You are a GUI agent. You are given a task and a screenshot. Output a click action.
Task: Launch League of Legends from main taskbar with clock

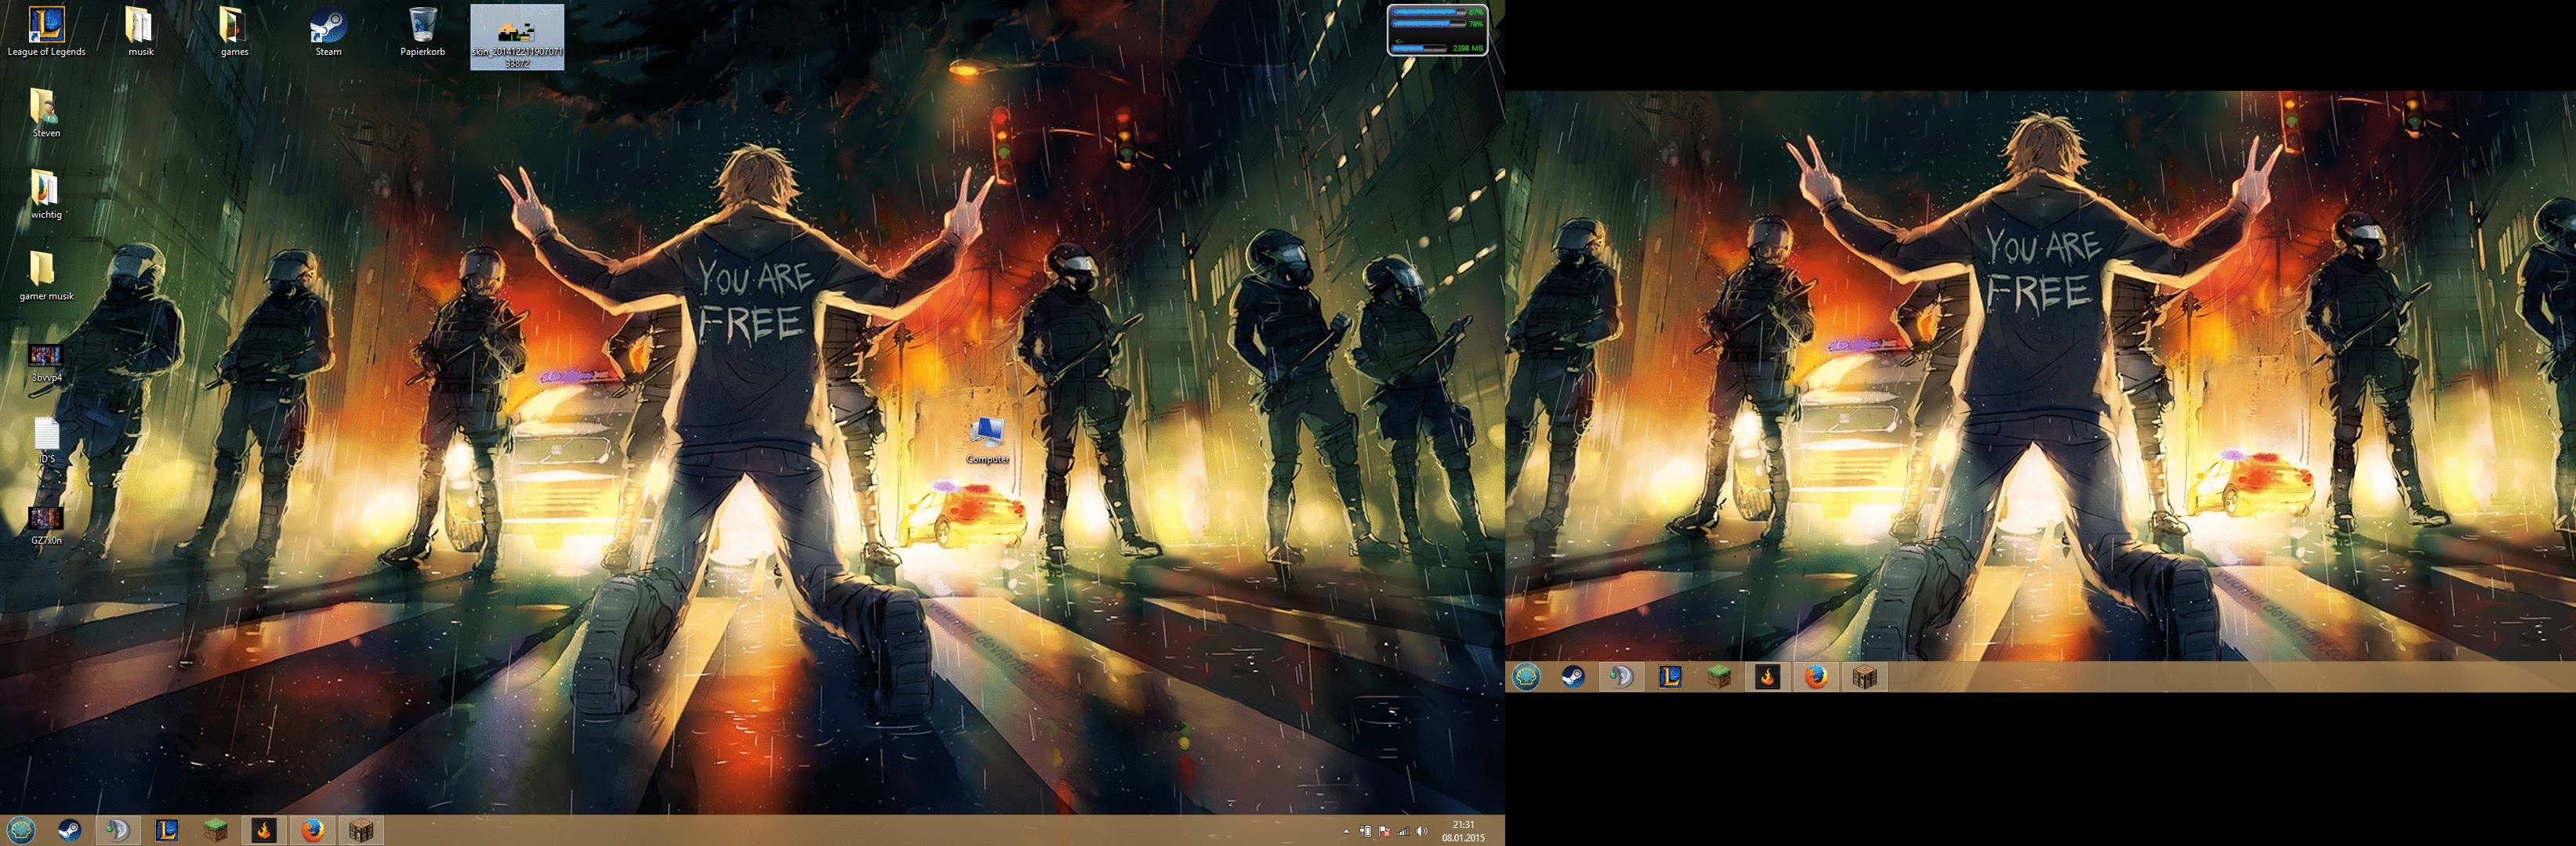[x=167, y=831]
